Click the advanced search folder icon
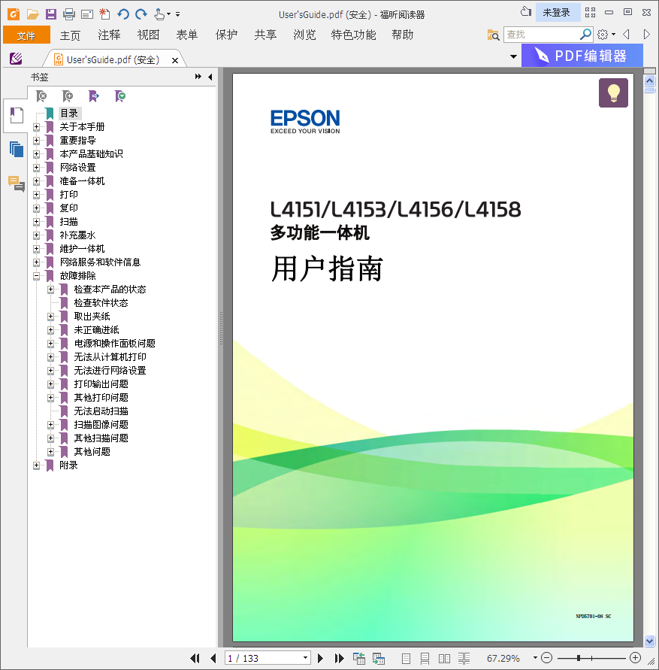 click(493, 35)
